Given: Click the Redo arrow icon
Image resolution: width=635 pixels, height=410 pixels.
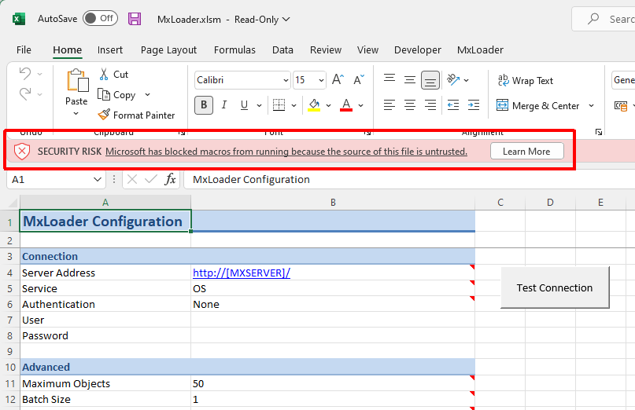Looking at the screenshot, I should (25, 93).
